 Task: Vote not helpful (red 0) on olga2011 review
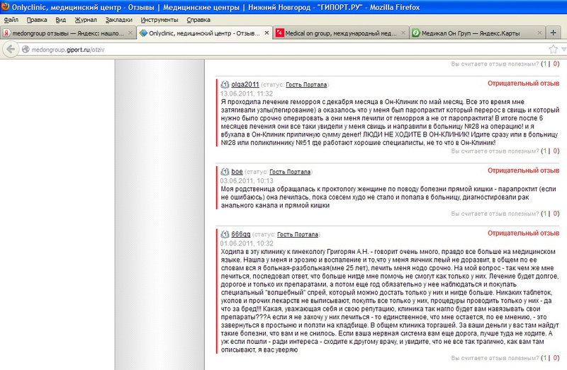(555, 151)
